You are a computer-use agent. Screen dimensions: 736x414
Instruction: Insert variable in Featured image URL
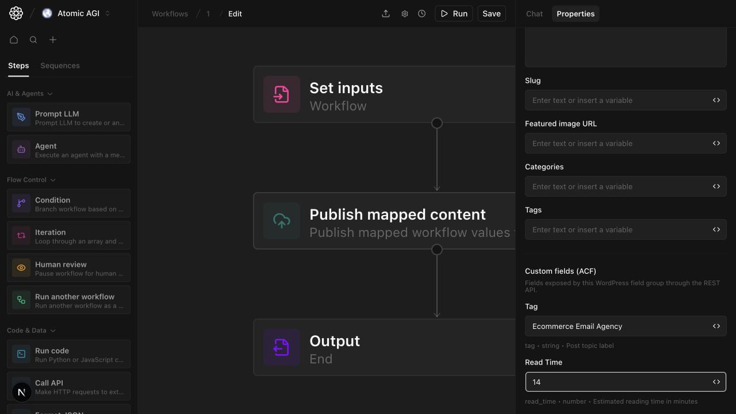(716, 143)
